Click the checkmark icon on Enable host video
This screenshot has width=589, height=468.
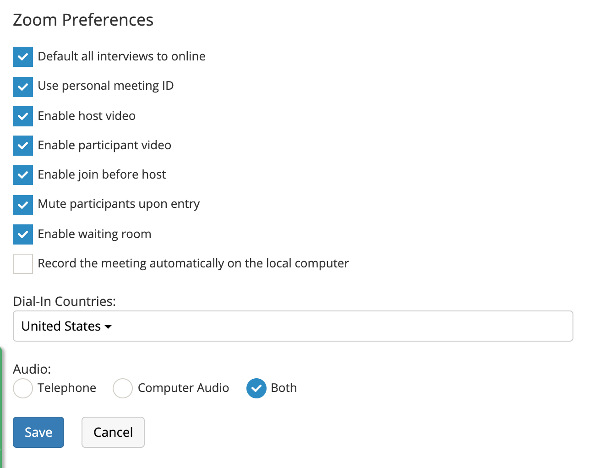22,116
